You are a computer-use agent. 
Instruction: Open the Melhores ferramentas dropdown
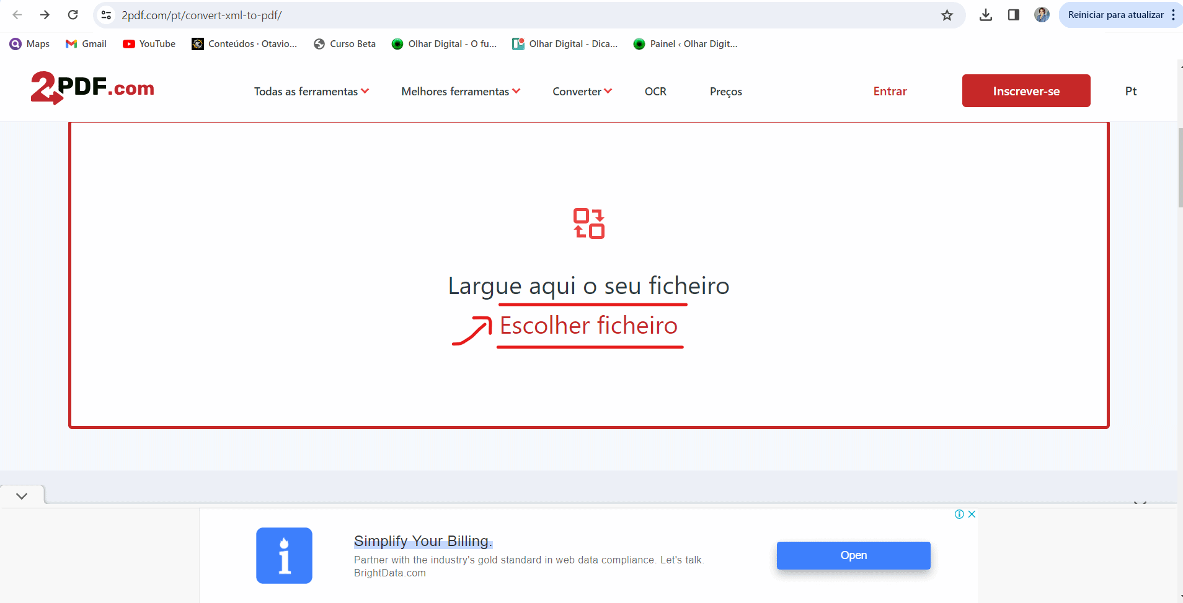(459, 91)
